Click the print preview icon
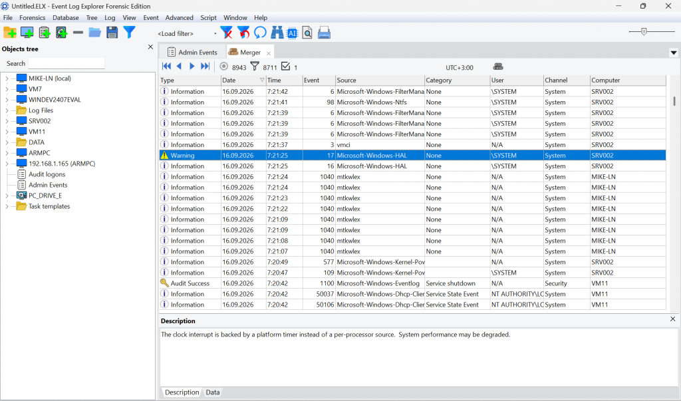 307,33
